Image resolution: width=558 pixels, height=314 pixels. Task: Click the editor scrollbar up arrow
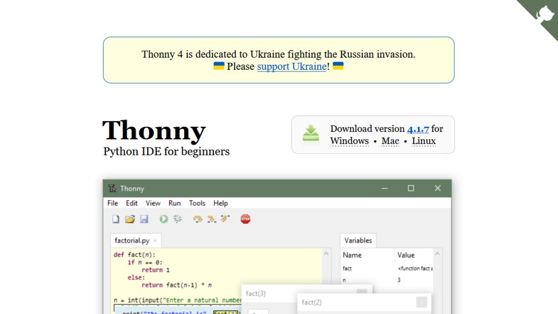(x=326, y=254)
